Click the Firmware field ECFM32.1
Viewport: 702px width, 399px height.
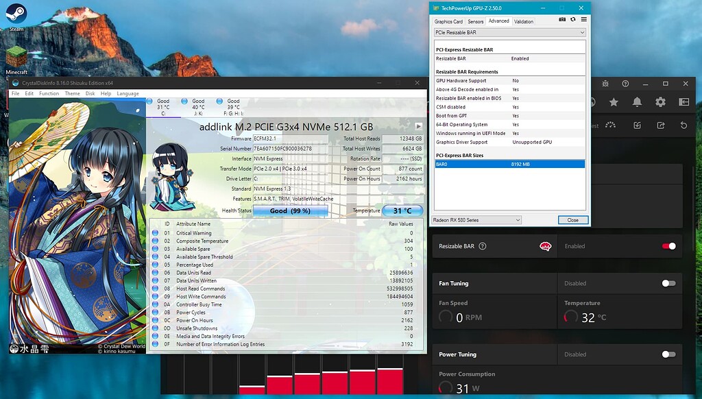click(291, 138)
